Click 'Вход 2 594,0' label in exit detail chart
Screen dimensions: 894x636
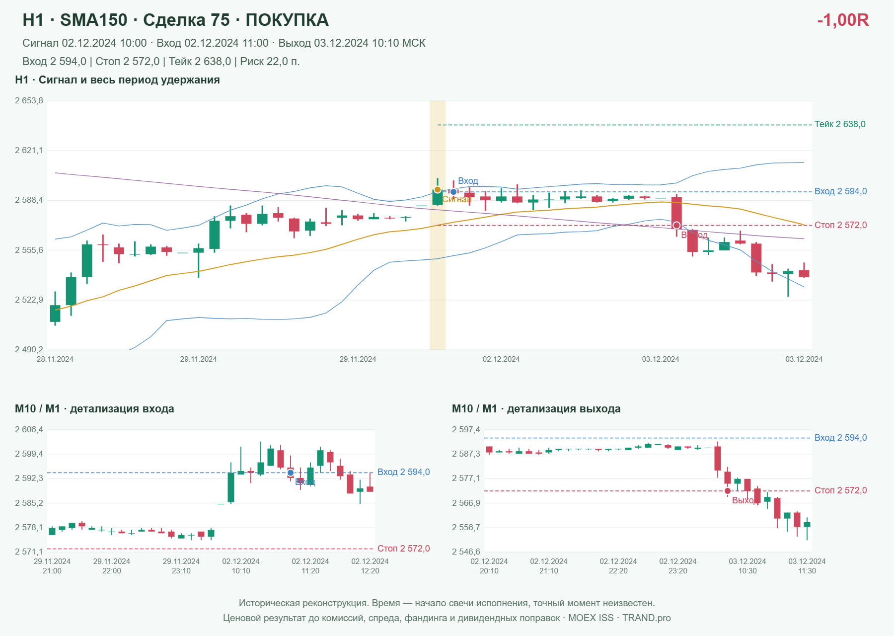click(840, 438)
